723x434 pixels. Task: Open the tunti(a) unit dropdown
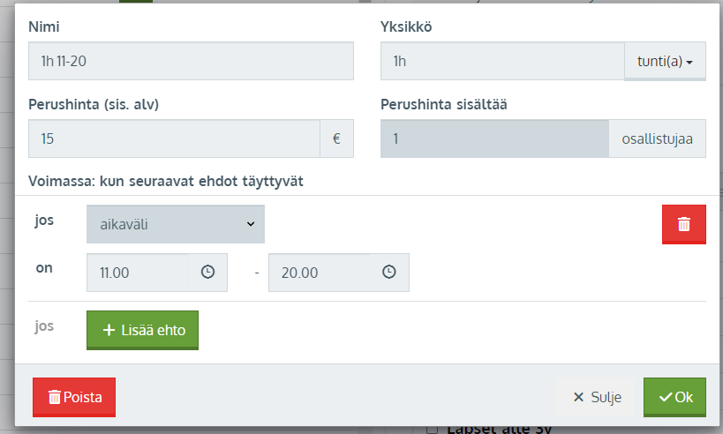[x=665, y=61]
